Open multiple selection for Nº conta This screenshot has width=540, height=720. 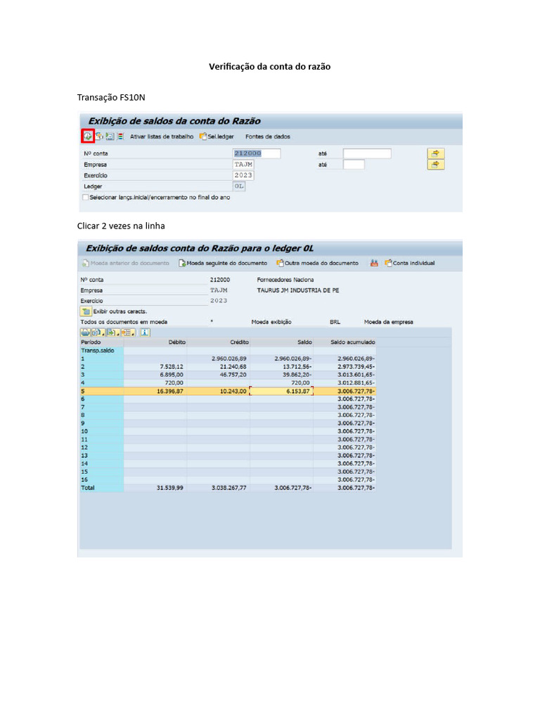coord(436,153)
